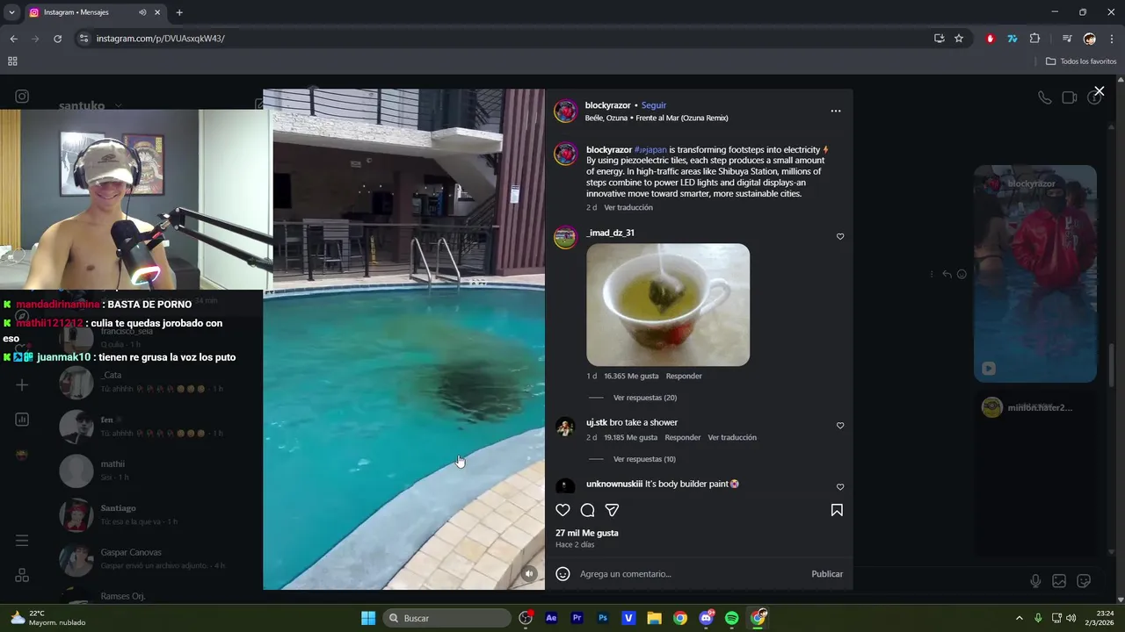Click the microphone voice message icon
The height and width of the screenshot is (632, 1125).
[1035, 581]
